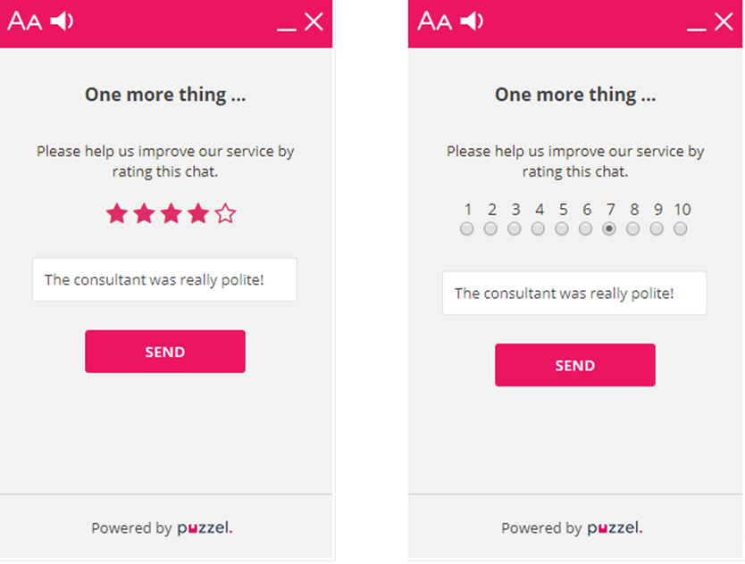
Task: Select the first star rating
Action: [x=117, y=213]
